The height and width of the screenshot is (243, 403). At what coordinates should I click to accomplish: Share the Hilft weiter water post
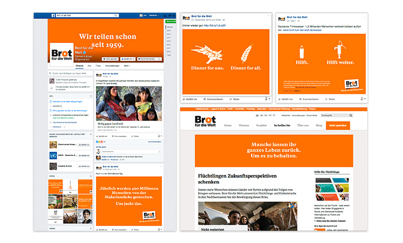pos(330,99)
